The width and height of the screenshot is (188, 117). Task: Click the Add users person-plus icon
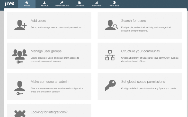click(x=20, y=25)
